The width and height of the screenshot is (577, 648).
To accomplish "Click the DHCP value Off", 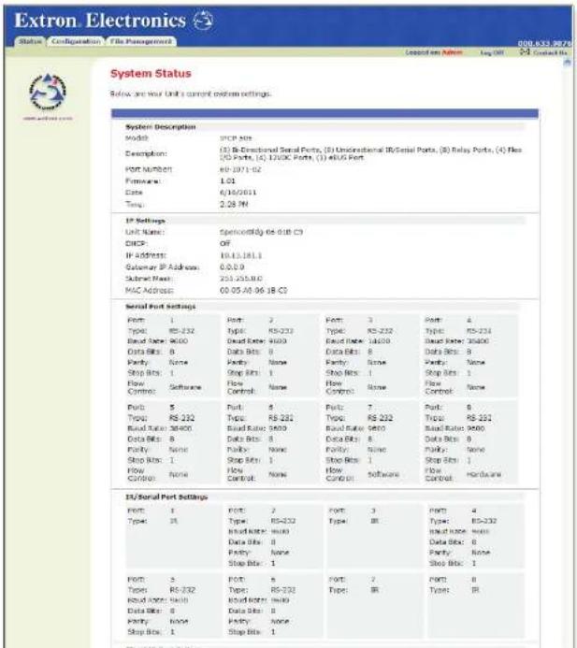I will [x=224, y=243].
